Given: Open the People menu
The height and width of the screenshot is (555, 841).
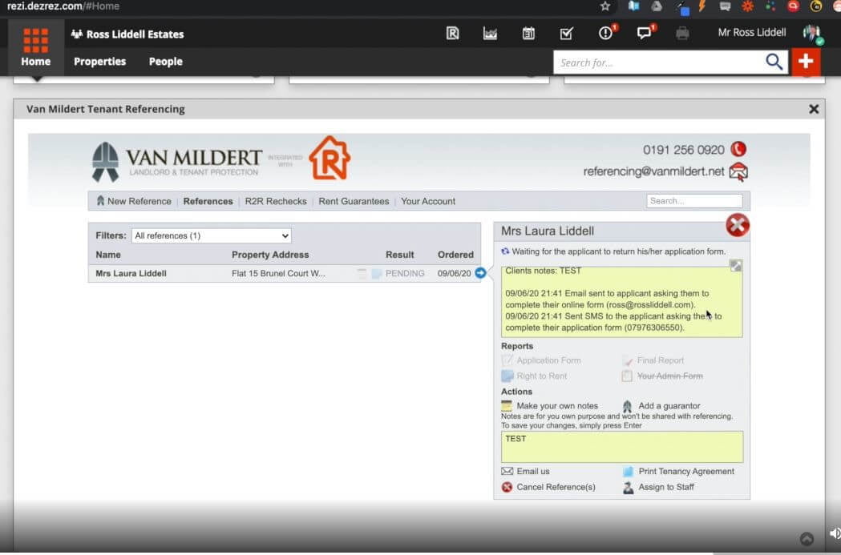Looking at the screenshot, I should click(166, 61).
